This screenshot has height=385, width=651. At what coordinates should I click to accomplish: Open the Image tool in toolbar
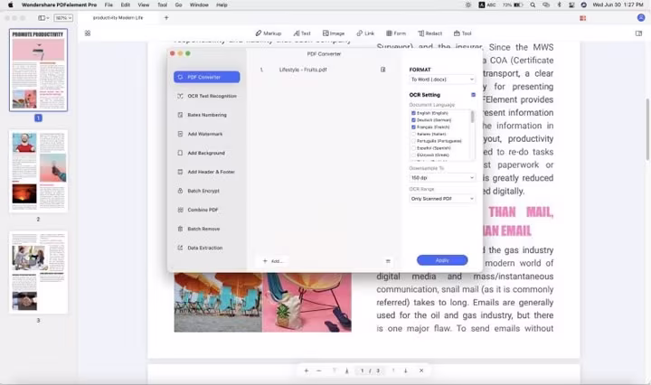coord(334,33)
